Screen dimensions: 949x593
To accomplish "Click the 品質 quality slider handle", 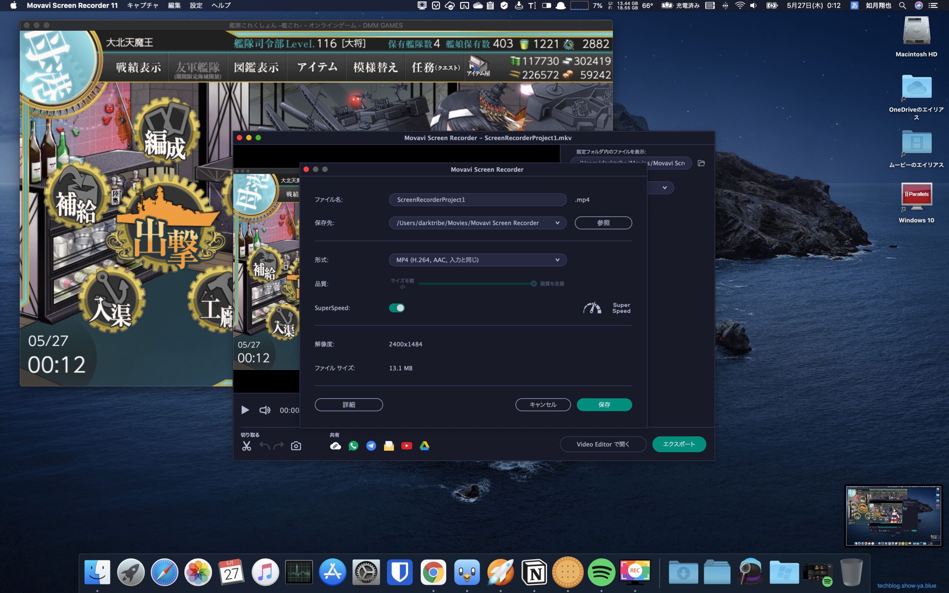I will [x=533, y=284].
